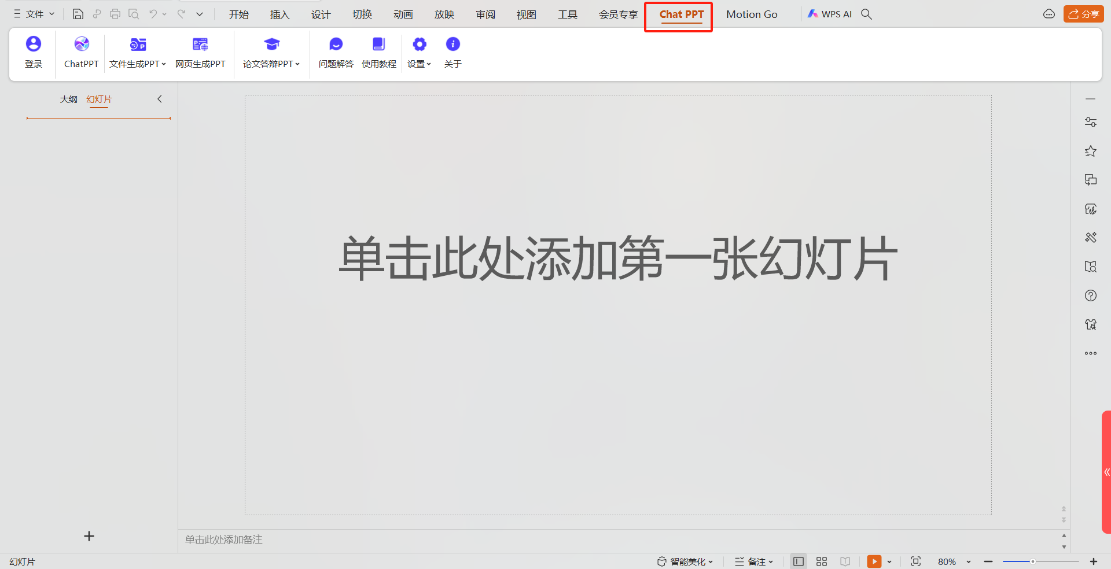The height and width of the screenshot is (569, 1111).
Task: Click add slide plus button
Action: point(89,536)
